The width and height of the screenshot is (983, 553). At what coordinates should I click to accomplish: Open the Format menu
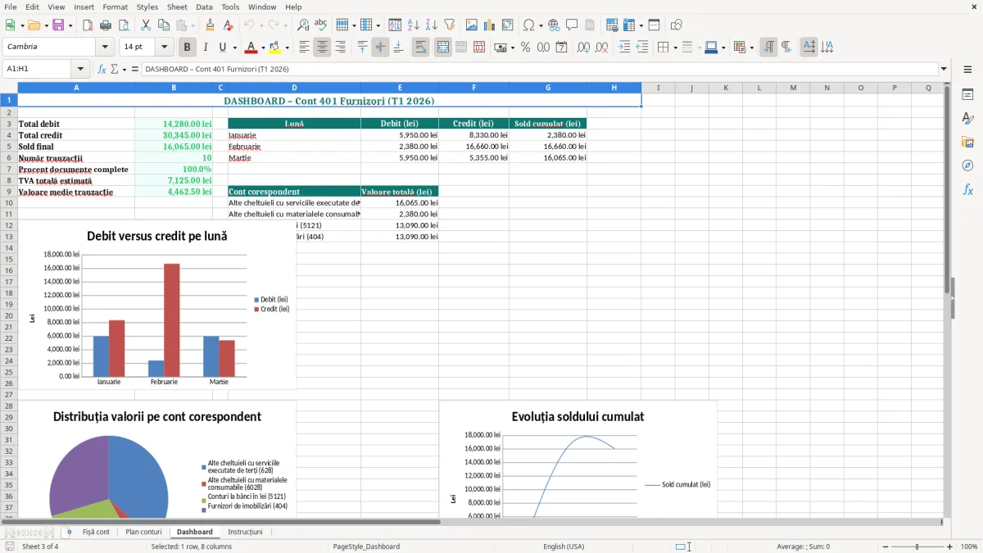tap(115, 7)
